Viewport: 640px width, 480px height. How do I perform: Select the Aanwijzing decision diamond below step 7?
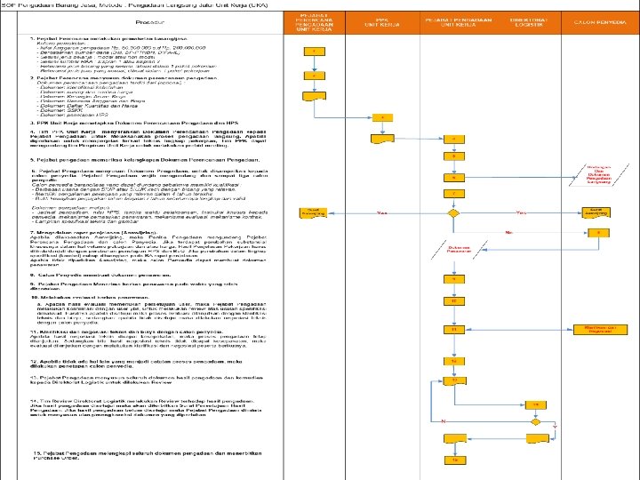(x=453, y=213)
